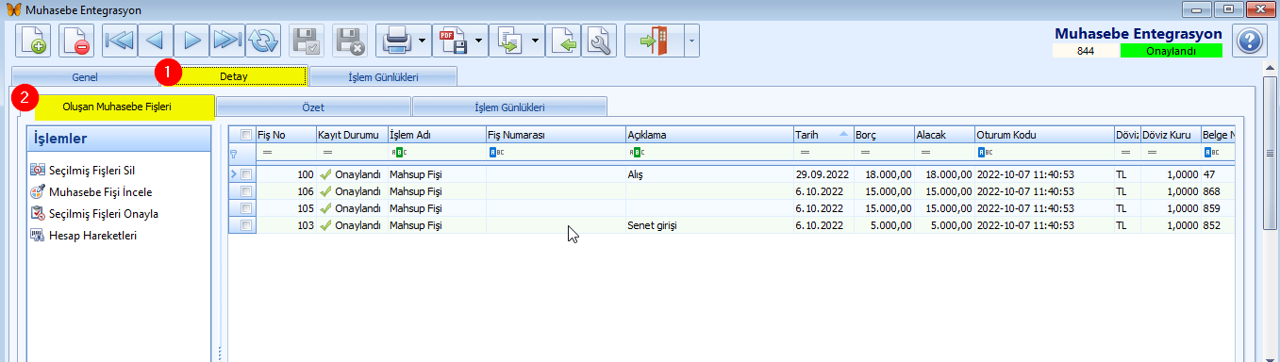Viewport: 1280px width, 362px height.
Task: Click the İşlem Adı column header
Action: point(436,135)
